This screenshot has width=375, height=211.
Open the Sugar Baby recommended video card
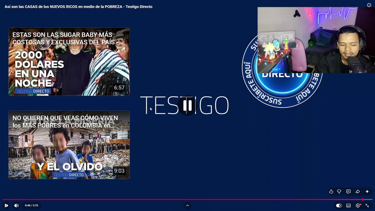click(69, 62)
